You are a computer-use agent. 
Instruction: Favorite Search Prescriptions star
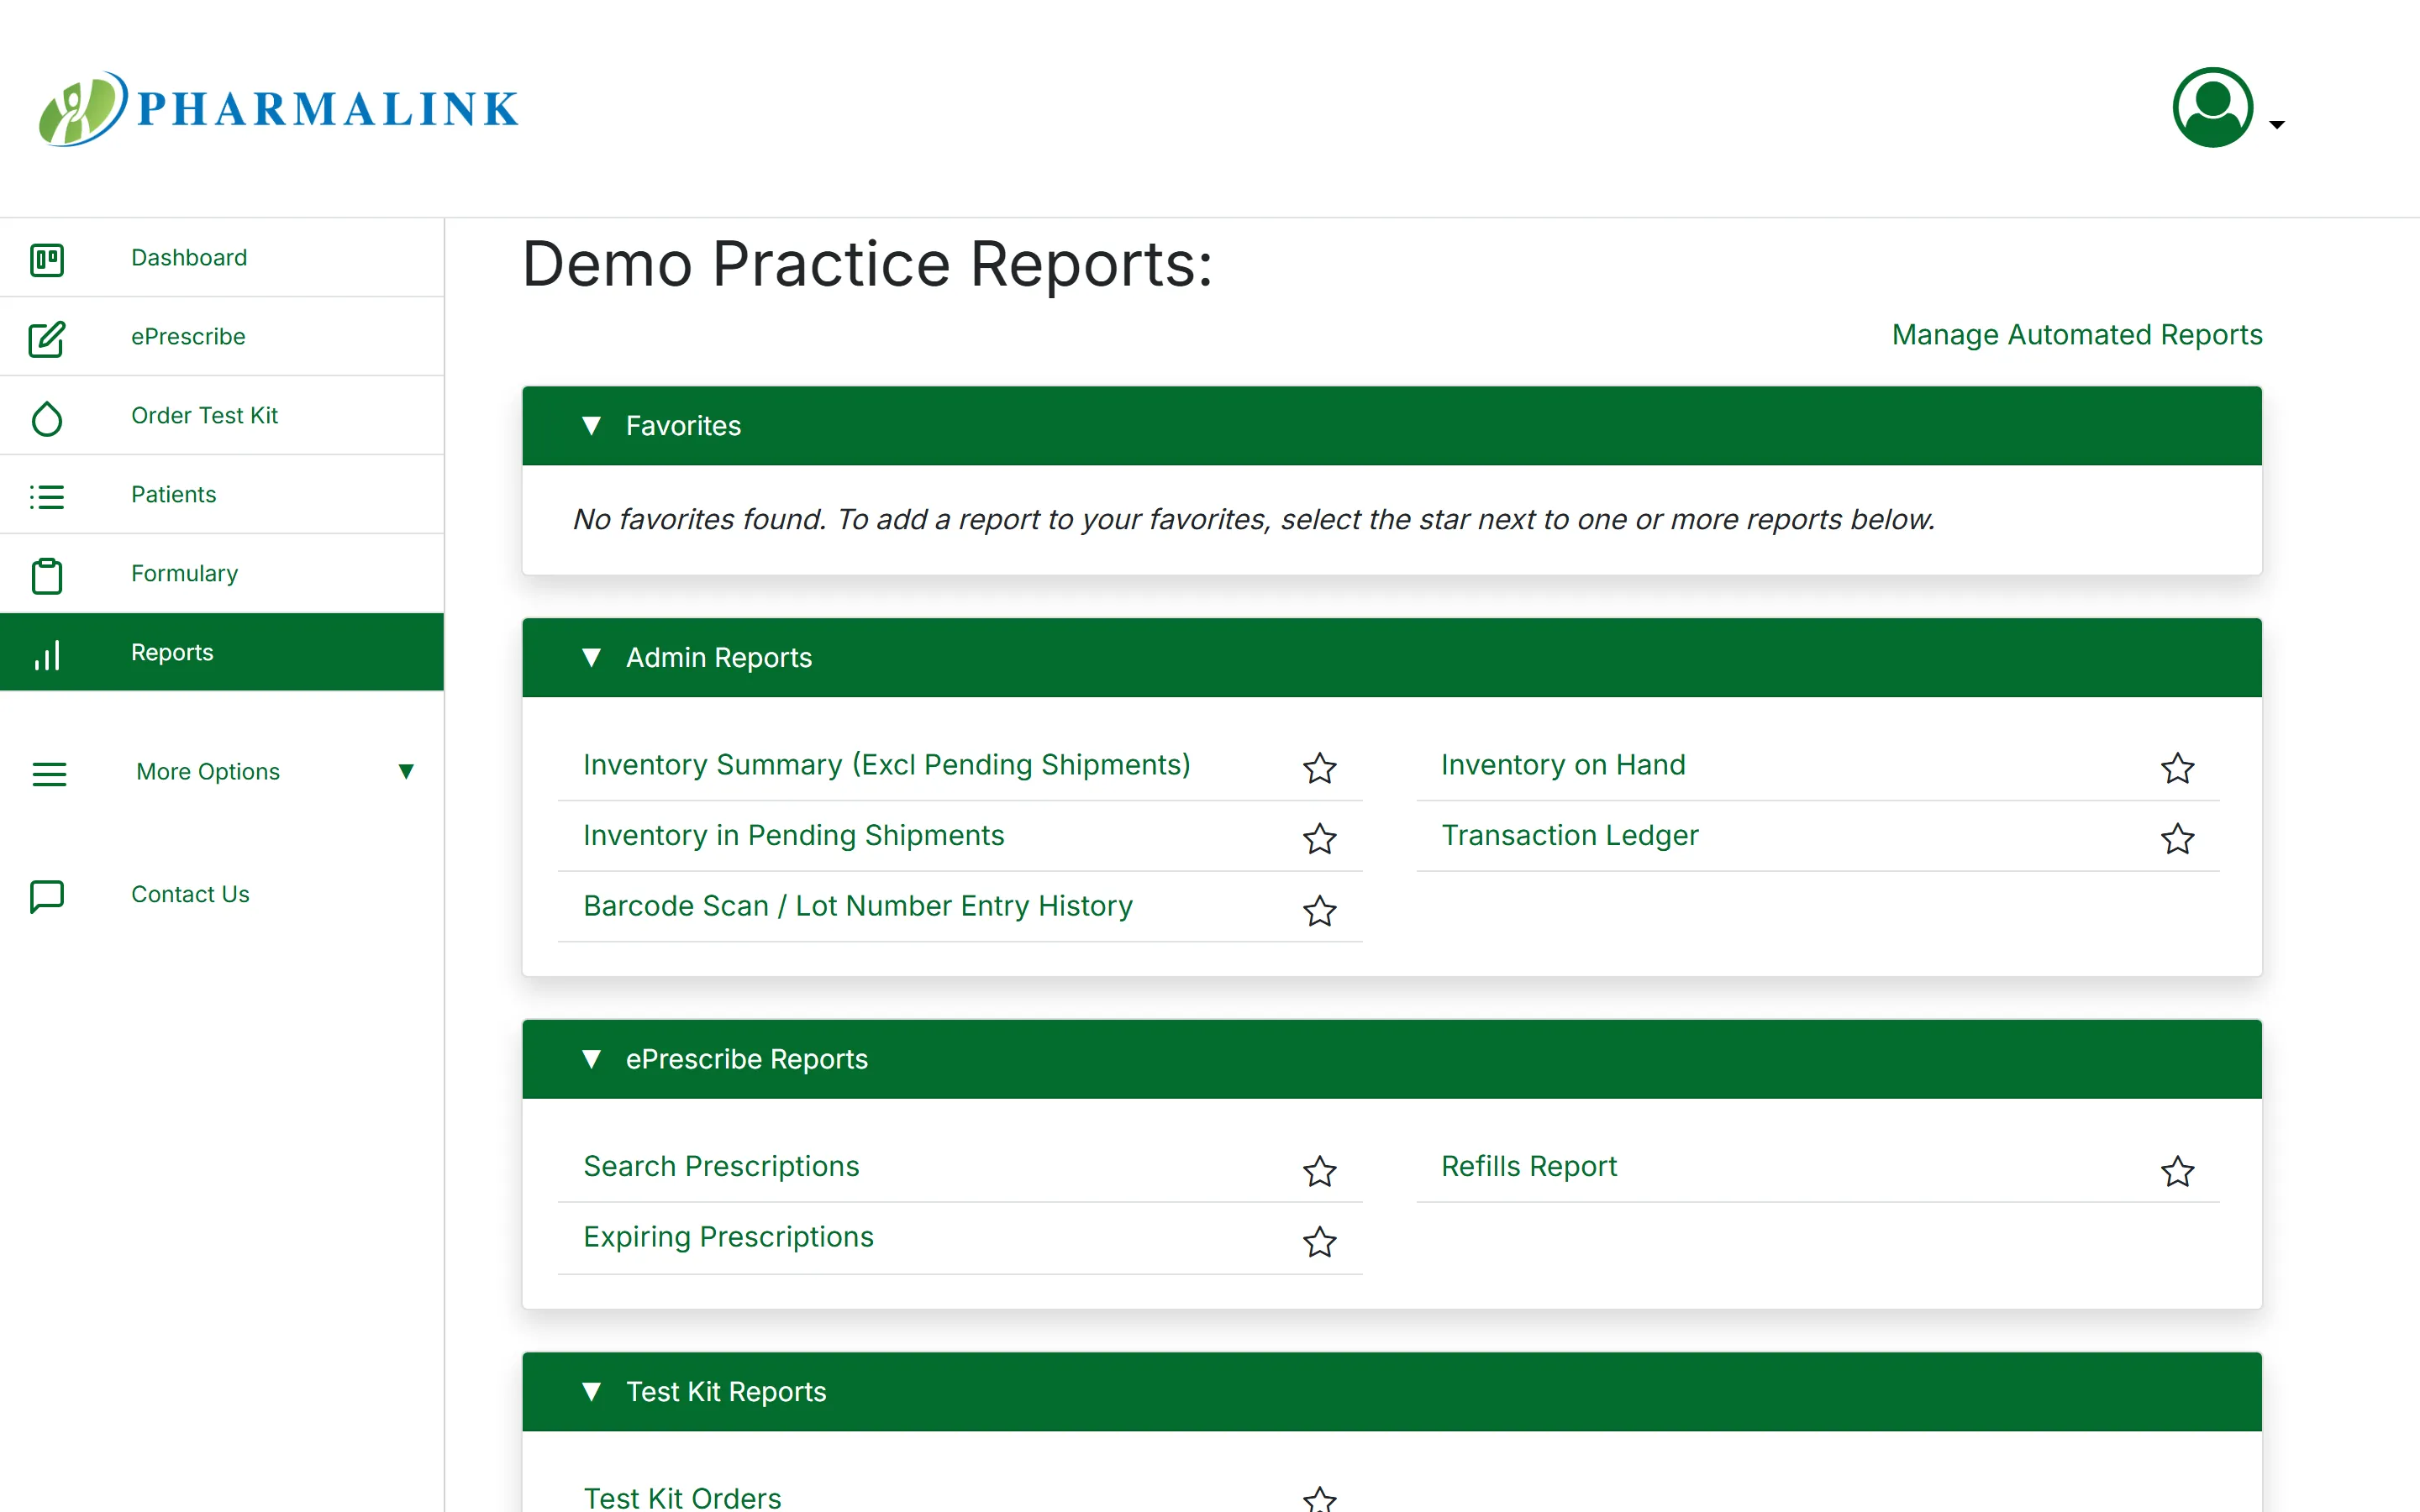coord(1319,1170)
